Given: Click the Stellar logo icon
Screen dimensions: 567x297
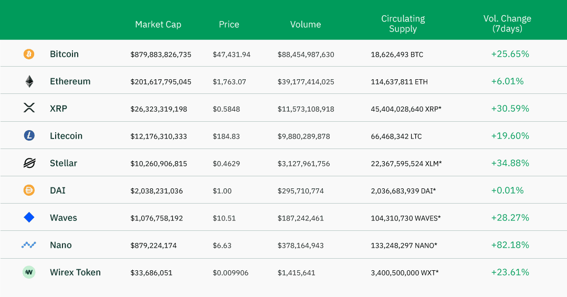Looking at the screenshot, I should [x=29, y=163].
